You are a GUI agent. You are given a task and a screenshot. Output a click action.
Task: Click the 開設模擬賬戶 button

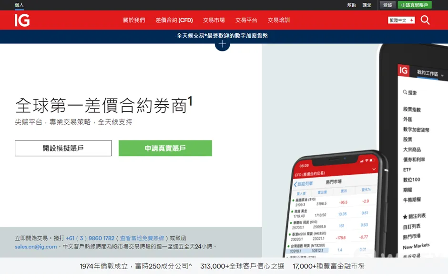tap(63, 148)
